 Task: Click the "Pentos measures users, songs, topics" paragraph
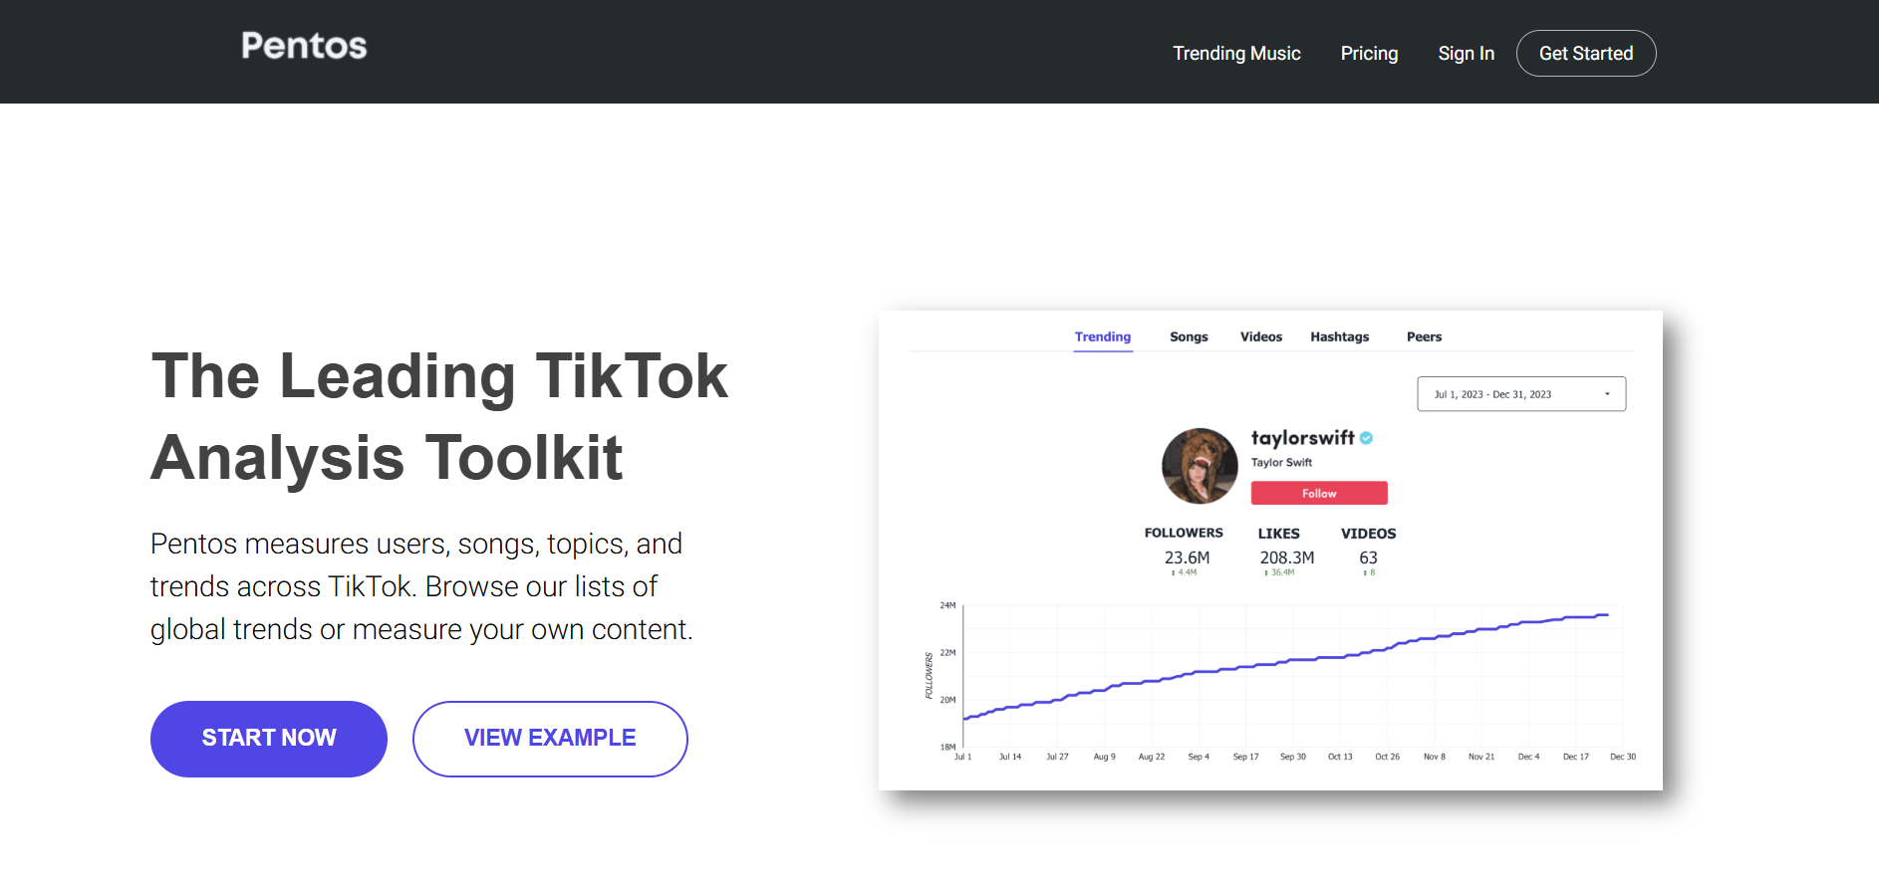point(421,586)
